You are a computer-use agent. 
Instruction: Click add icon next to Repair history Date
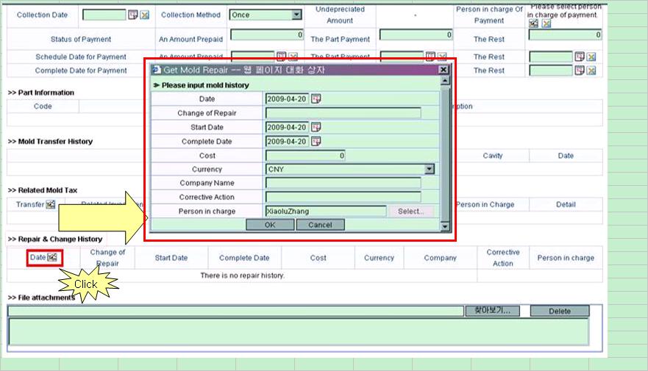tap(53, 258)
